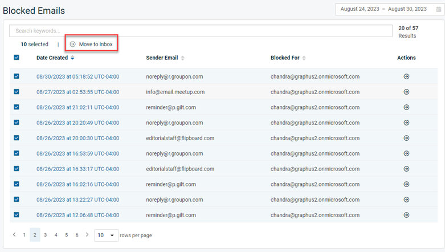Sort by Blocked For column arrows

[x=304, y=58]
